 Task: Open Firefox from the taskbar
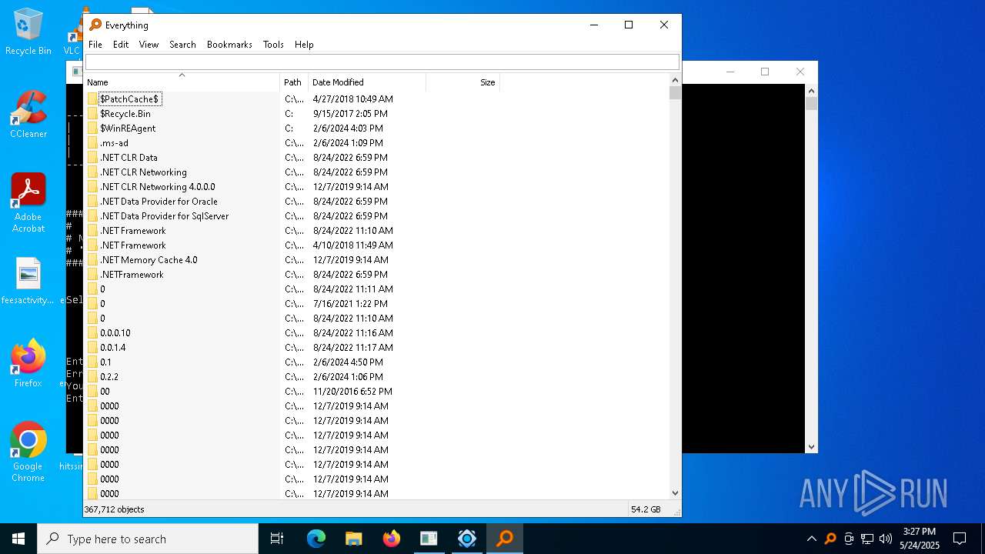[392, 539]
